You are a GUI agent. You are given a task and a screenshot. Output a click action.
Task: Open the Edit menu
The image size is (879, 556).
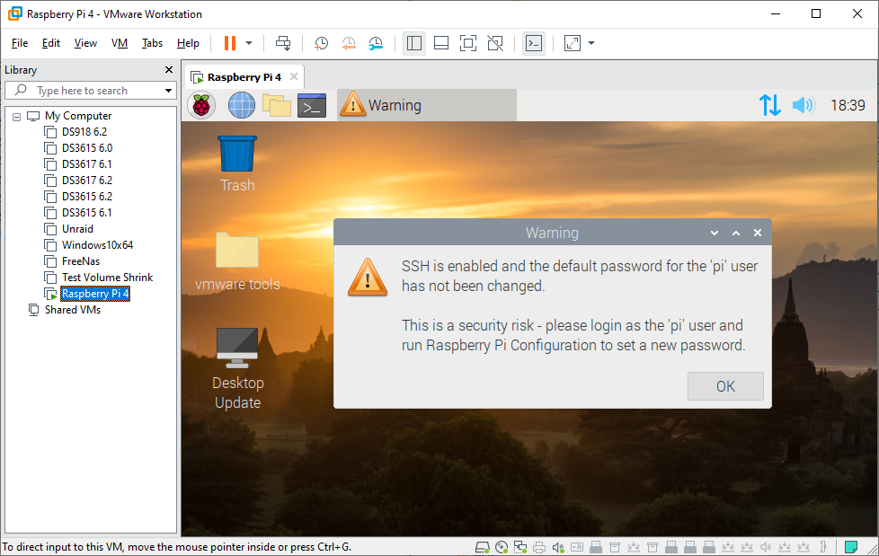51,43
